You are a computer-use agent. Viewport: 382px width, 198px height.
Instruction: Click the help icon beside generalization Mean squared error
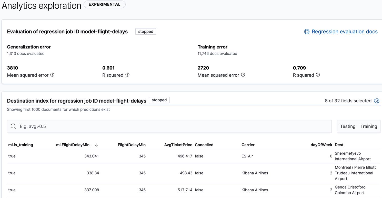[52, 75]
